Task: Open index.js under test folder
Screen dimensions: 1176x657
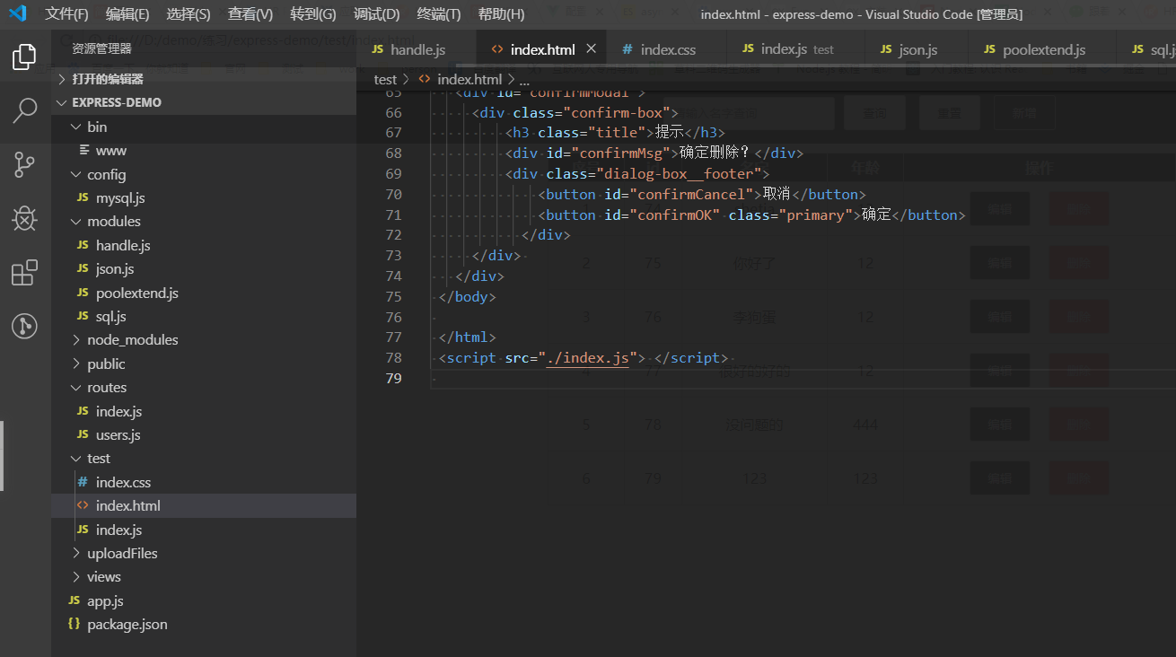Action: click(119, 530)
